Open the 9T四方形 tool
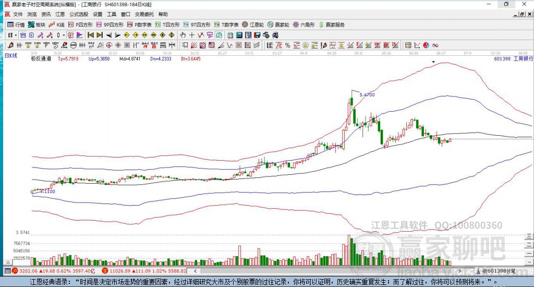 [x=197, y=25]
